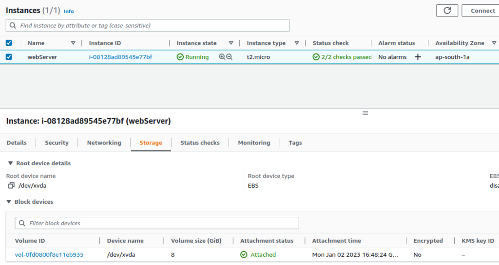The image size is (499, 265).
Task: Sort by Name column arrow icon
Action: [73, 43]
